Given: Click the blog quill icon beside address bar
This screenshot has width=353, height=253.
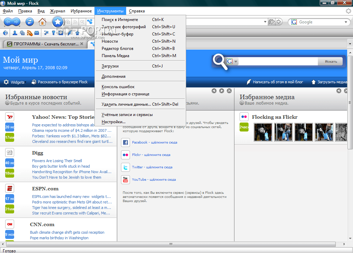Looking at the screenshot, I should pos(272,22).
